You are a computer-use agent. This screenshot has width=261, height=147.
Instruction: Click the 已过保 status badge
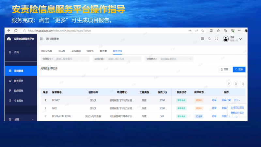click(199, 116)
